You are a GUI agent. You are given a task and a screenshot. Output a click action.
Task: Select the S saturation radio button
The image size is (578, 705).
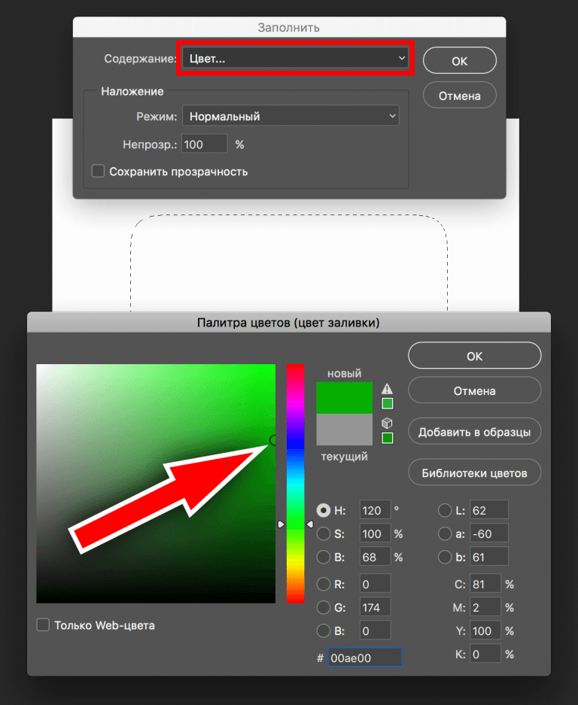[324, 533]
